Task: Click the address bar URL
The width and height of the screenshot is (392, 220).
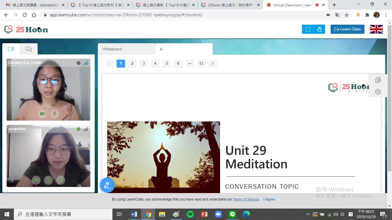Action: pos(126,15)
